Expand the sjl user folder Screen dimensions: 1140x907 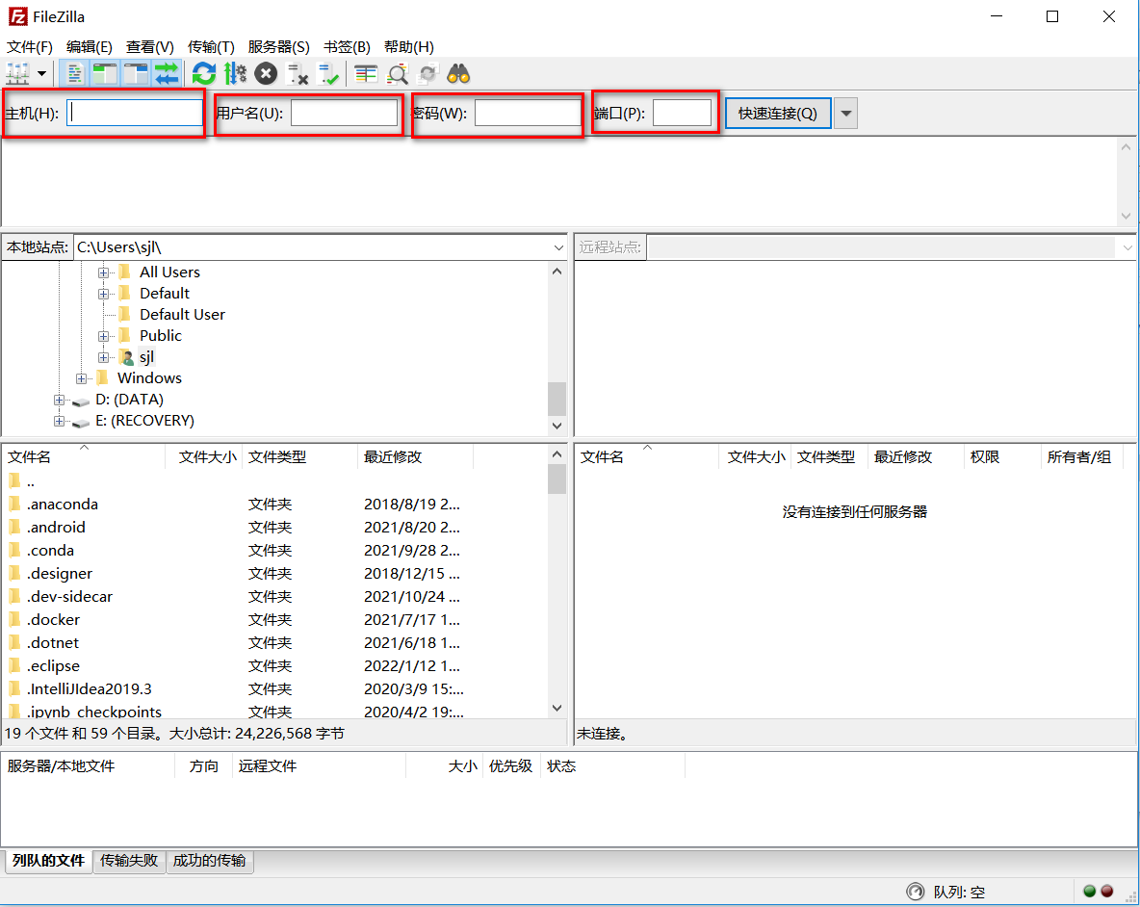click(103, 357)
